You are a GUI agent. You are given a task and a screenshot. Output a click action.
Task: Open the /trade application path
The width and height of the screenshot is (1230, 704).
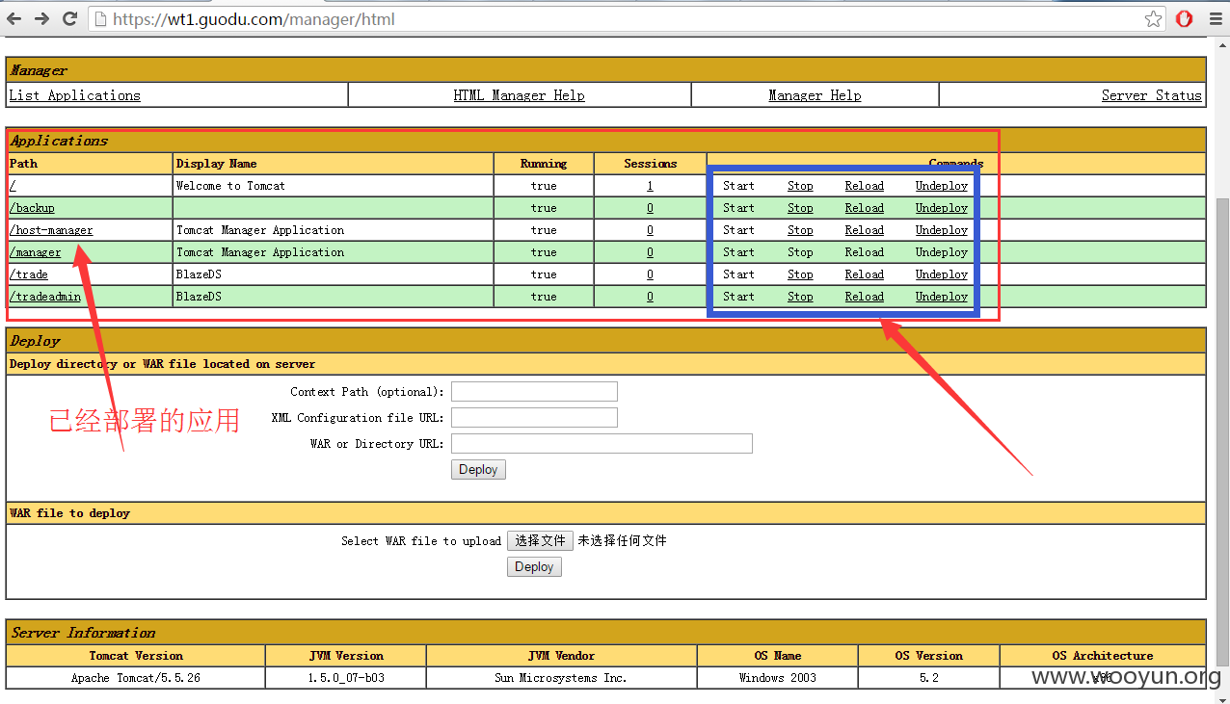pos(28,274)
